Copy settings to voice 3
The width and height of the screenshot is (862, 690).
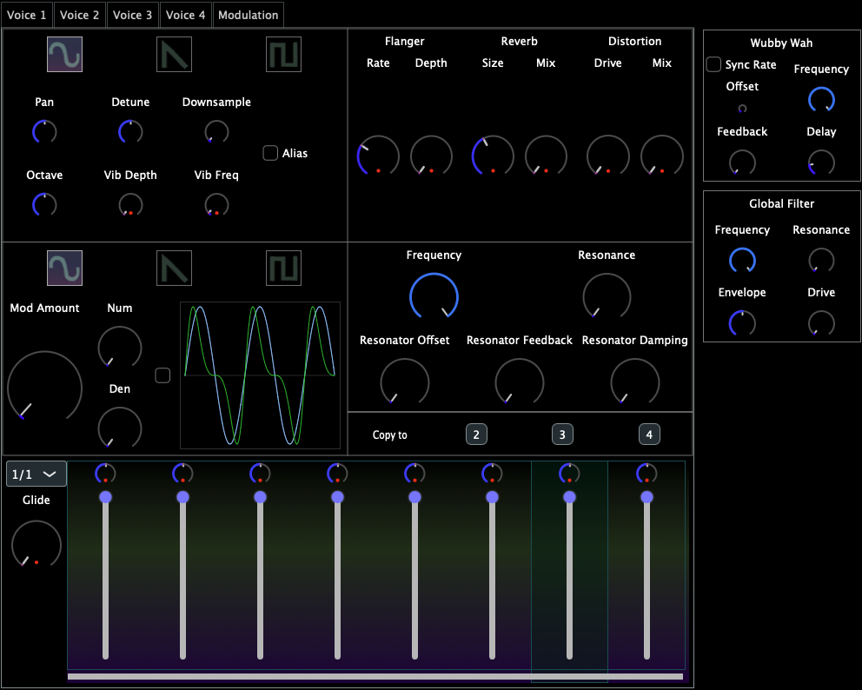(562, 434)
